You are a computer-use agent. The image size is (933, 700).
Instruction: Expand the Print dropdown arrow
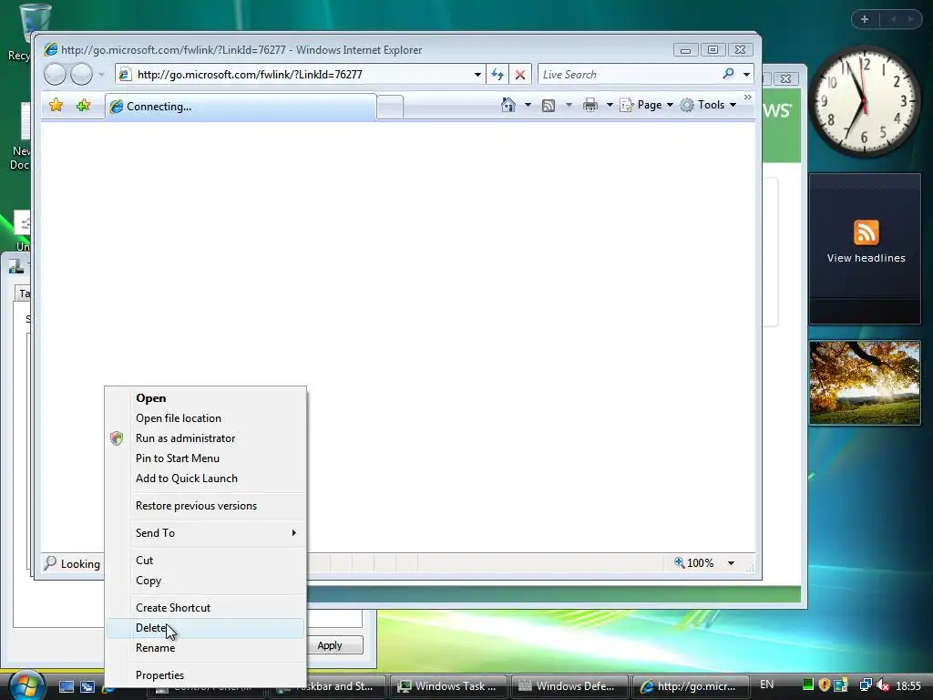click(610, 106)
